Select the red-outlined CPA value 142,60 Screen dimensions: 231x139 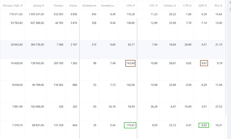tap(130, 63)
